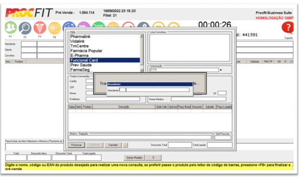The width and height of the screenshot is (302, 179).
Task: Click the Cancelar button
Action: (113, 145)
